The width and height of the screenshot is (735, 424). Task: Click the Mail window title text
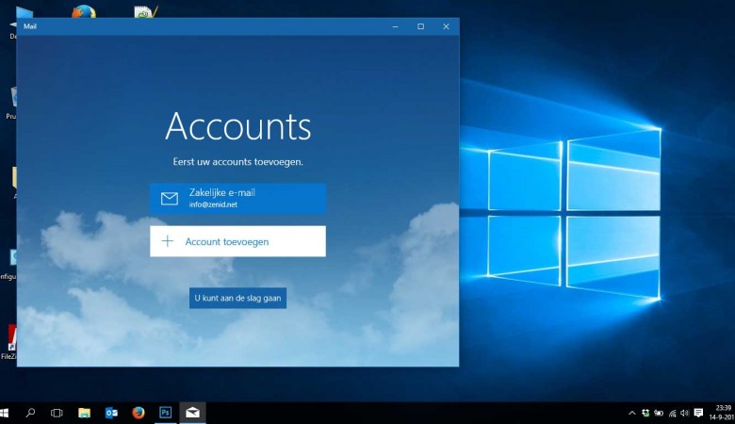(30, 26)
